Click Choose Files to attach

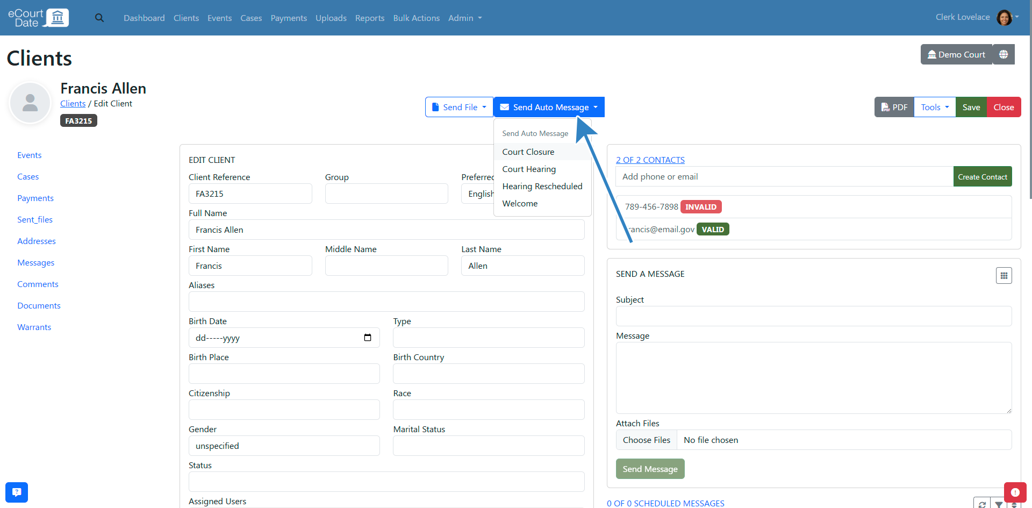647,440
